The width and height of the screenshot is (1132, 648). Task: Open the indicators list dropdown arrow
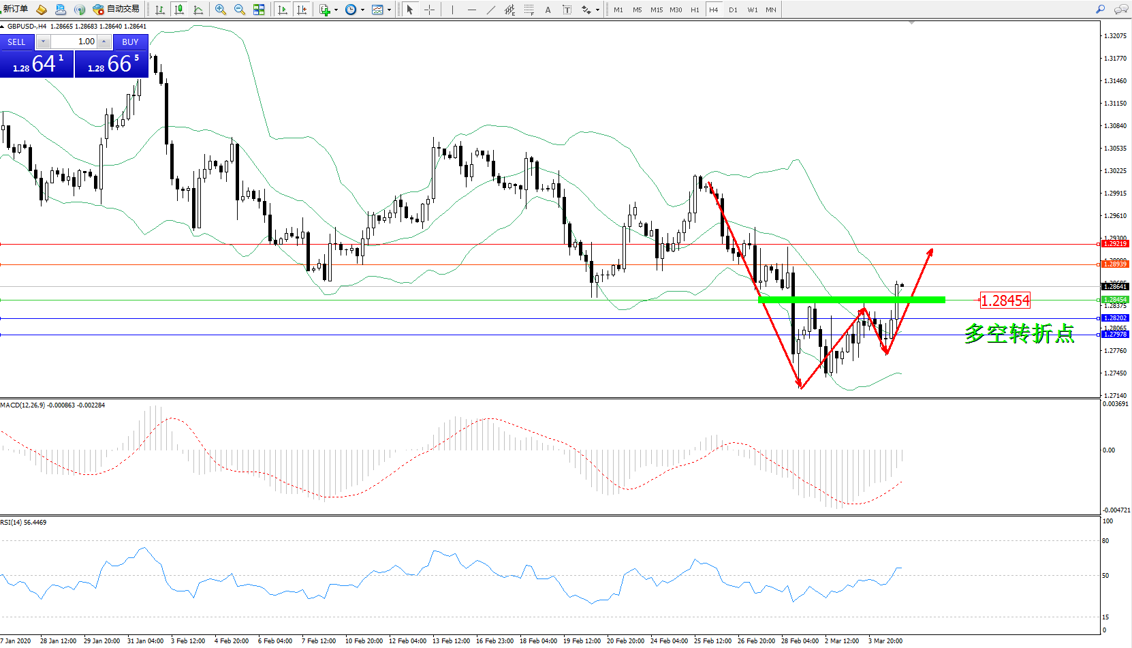point(336,10)
